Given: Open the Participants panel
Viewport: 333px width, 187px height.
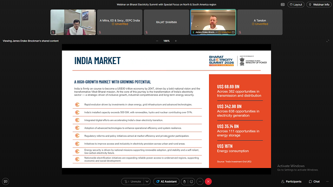Looking at the screenshot, I should [x=291, y=181].
